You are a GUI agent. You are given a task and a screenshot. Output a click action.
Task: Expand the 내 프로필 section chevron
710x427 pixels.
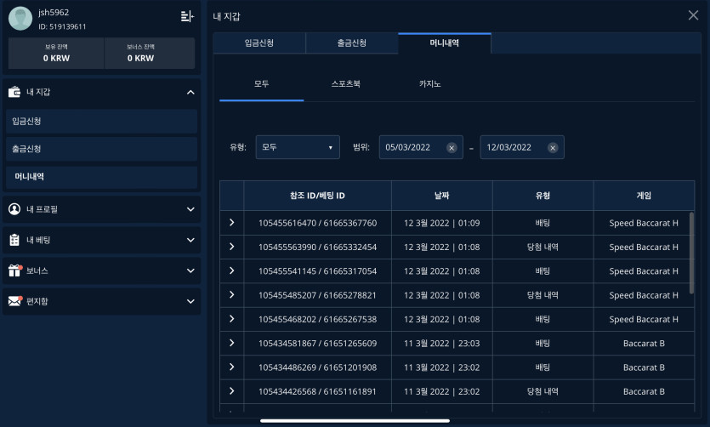pyautogui.click(x=190, y=209)
